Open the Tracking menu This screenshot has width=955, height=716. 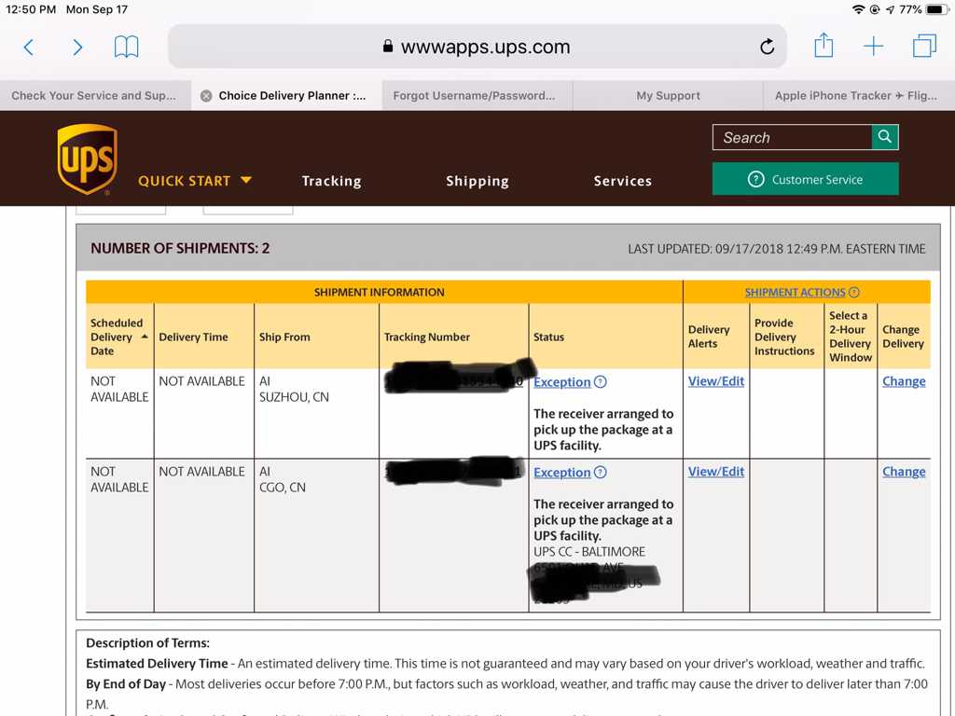click(331, 181)
